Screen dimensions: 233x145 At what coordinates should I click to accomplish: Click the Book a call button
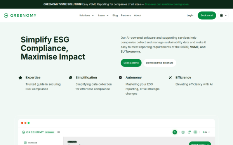click(207, 15)
